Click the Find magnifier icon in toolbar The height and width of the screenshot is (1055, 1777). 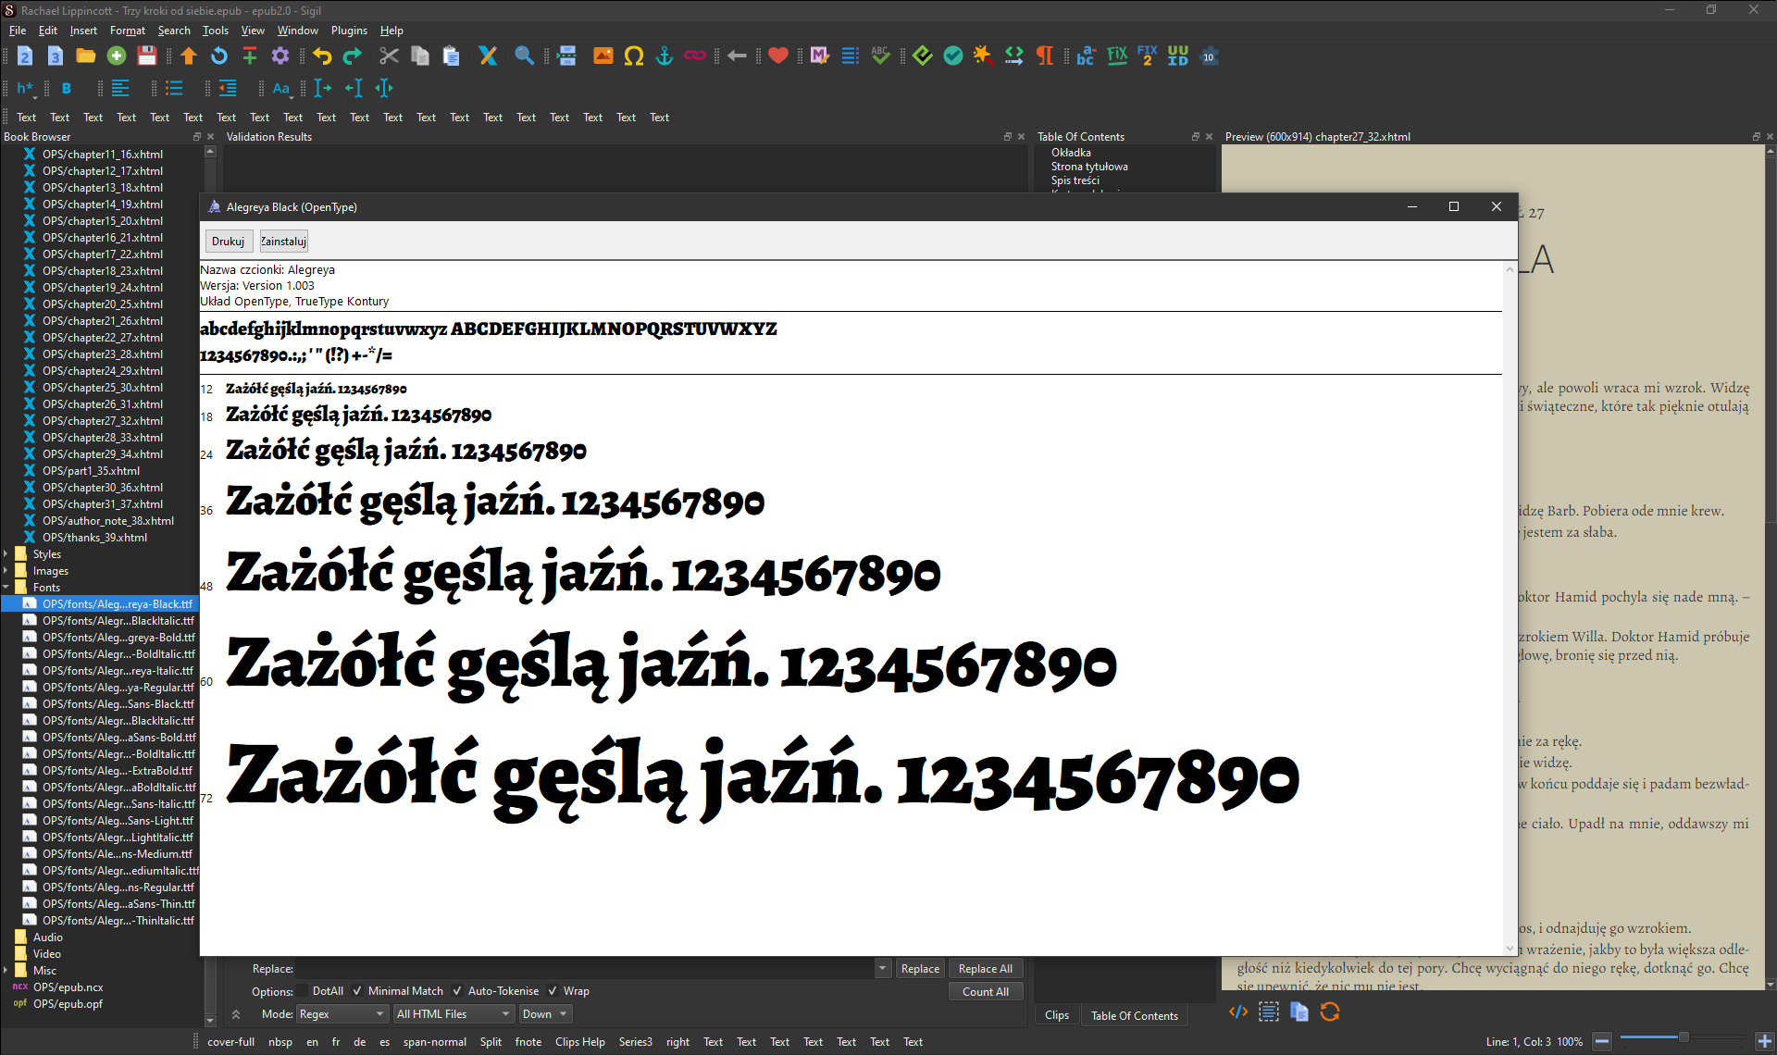[524, 56]
